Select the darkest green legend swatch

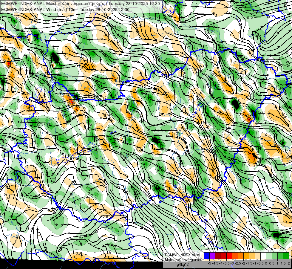286,256
